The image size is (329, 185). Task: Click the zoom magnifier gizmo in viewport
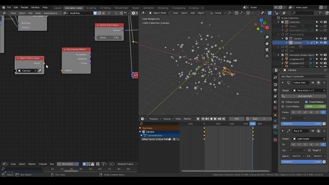(267, 37)
